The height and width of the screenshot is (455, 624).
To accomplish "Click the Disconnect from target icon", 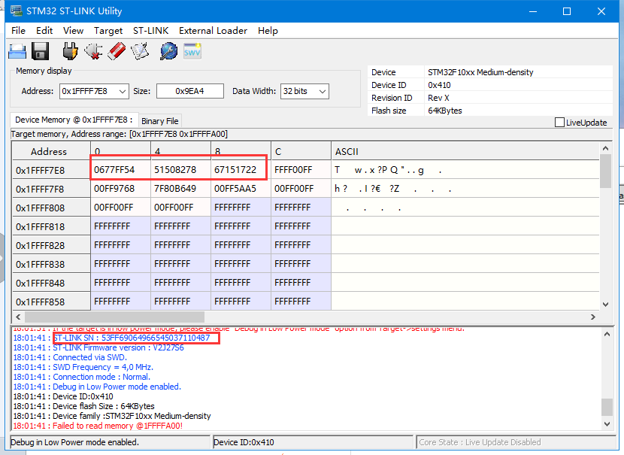I will click(x=93, y=51).
